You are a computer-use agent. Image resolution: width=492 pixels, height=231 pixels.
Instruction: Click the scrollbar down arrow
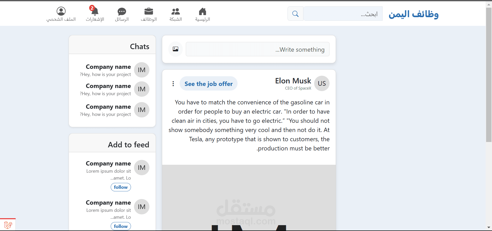(489, 227)
